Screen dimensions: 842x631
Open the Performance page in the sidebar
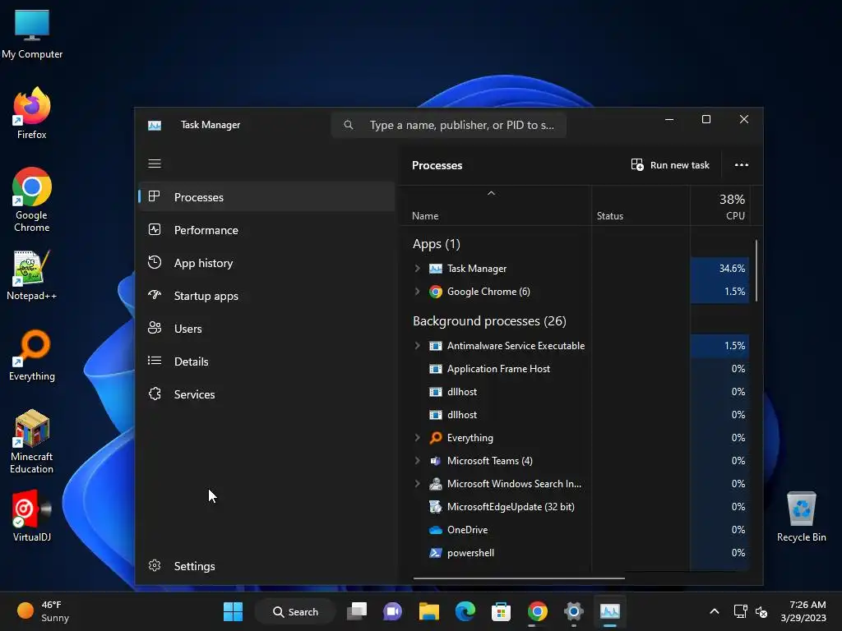(x=267, y=230)
